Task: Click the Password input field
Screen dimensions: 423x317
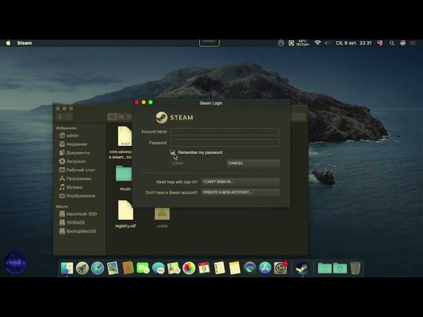Action: click(x=225, y=143)
